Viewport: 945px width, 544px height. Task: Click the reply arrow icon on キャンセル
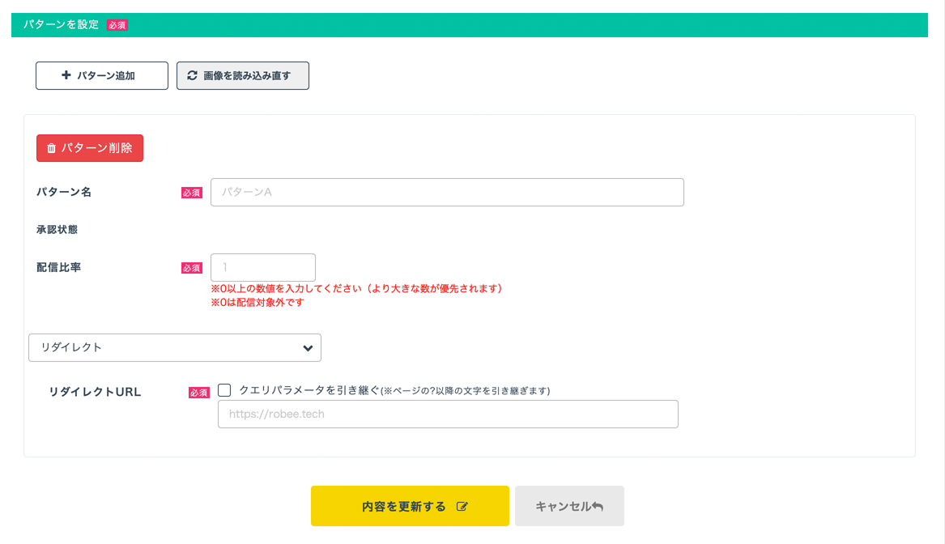598,507
